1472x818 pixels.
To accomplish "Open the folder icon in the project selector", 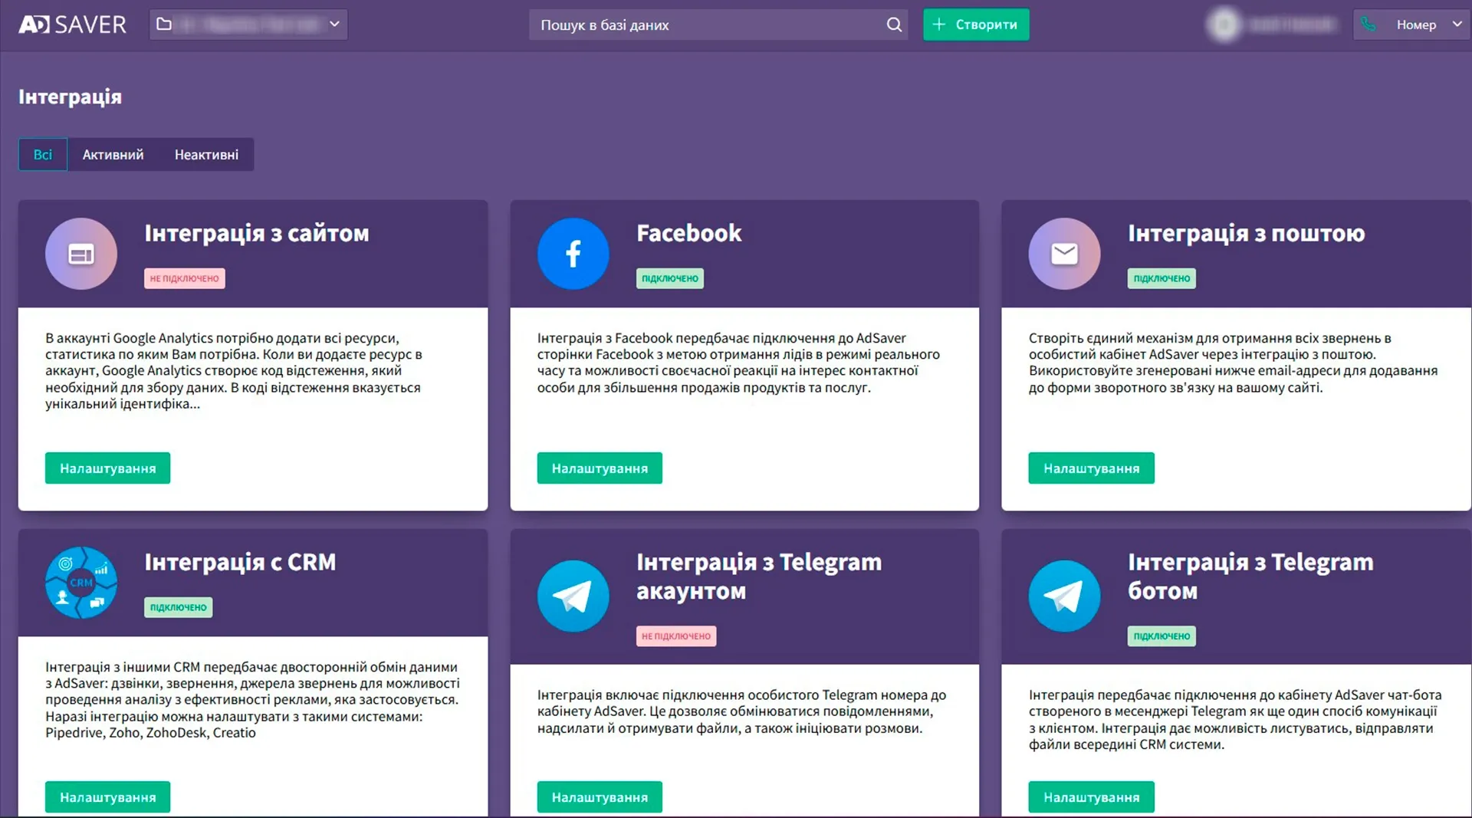I will click(164, 25).
